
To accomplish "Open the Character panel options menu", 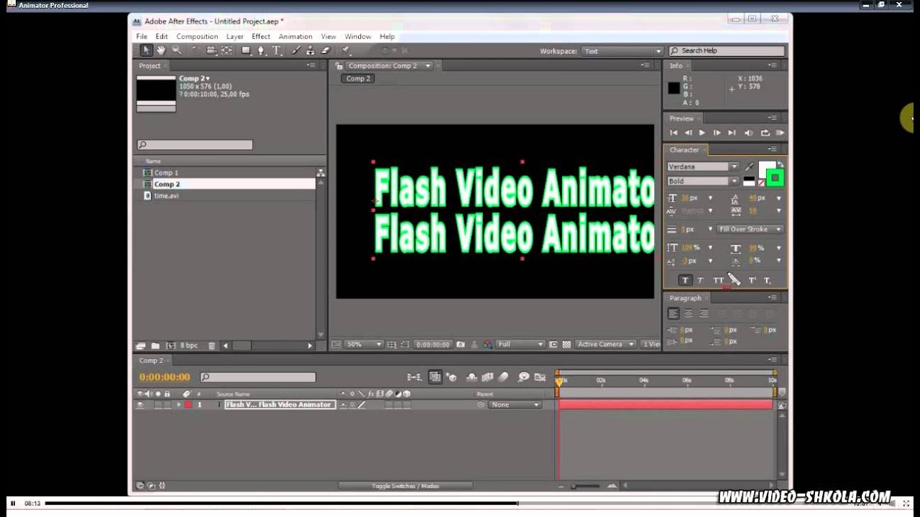I will [772, 149].
